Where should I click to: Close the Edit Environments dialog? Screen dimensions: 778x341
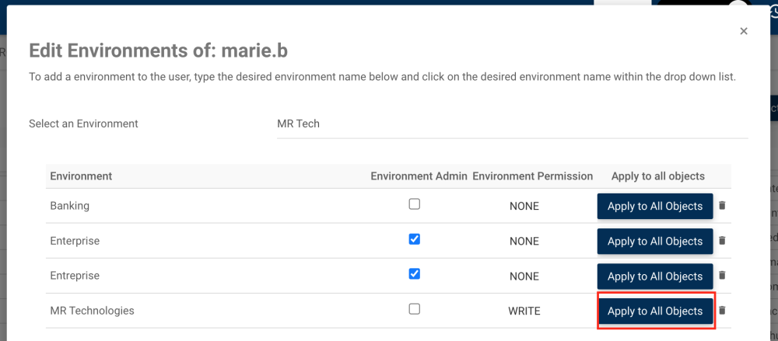pos(744,31)
